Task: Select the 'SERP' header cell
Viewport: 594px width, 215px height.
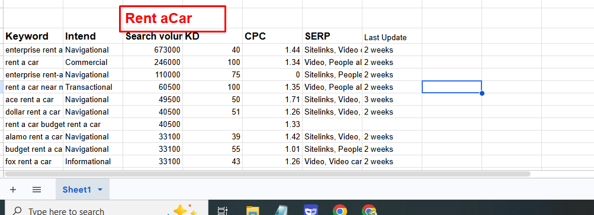Action: click(332, 36)
